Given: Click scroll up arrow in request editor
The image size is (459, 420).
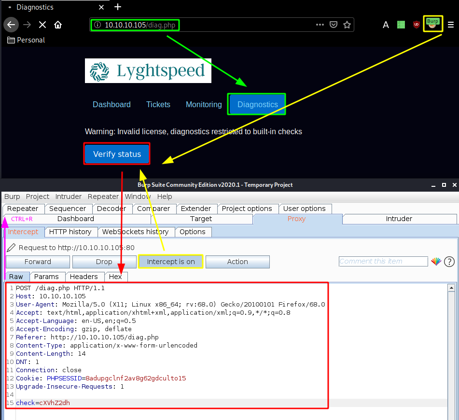Looking at the screenshot, I should click(x=451, y=288).
